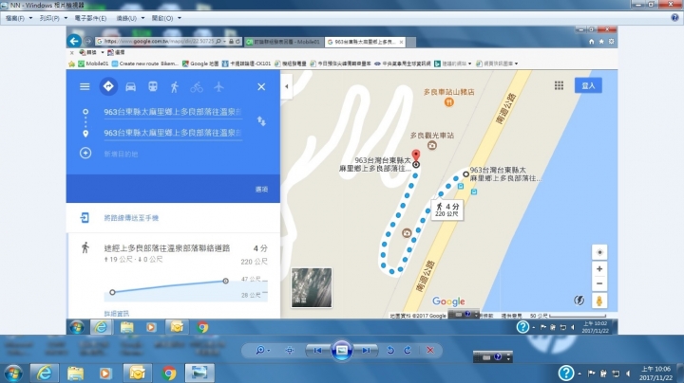684x383 pixels.
Task: Click the destination address input field
Action: coord(173,133)
